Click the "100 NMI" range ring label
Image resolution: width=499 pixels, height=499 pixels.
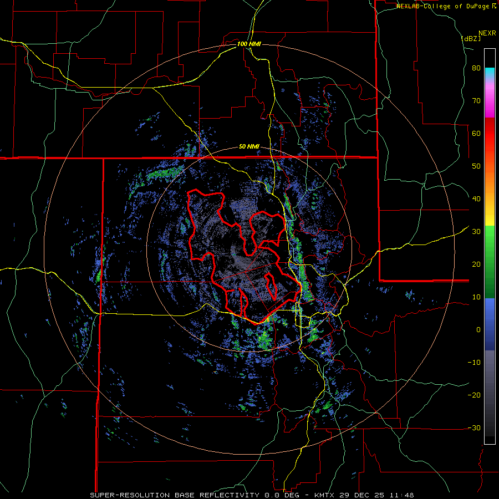pyautogui.click(x=249, y=44)
